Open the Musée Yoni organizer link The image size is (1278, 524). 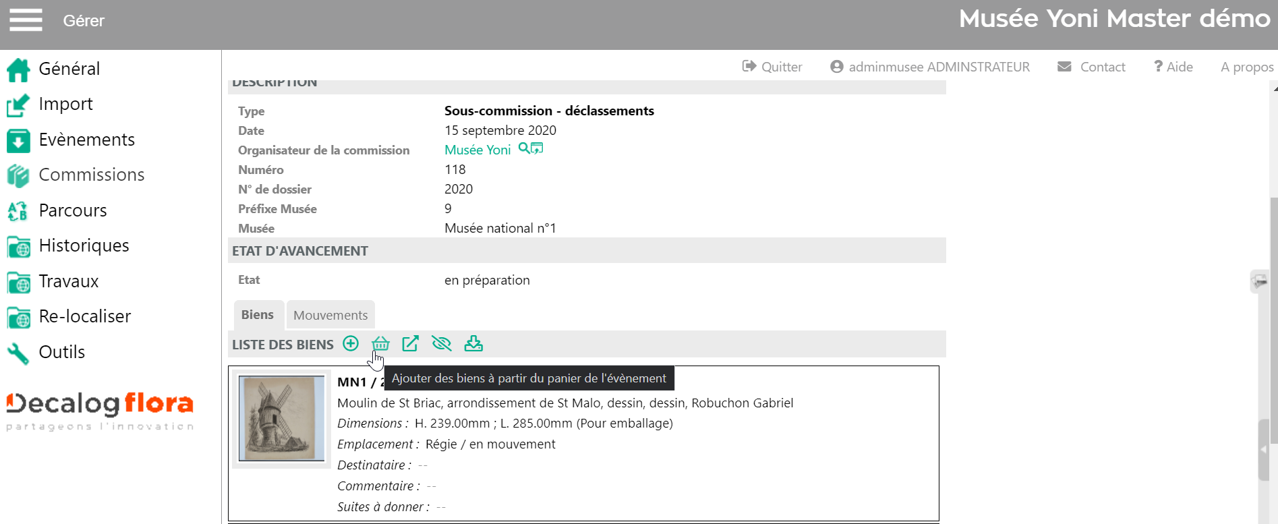tap(477, 150)
